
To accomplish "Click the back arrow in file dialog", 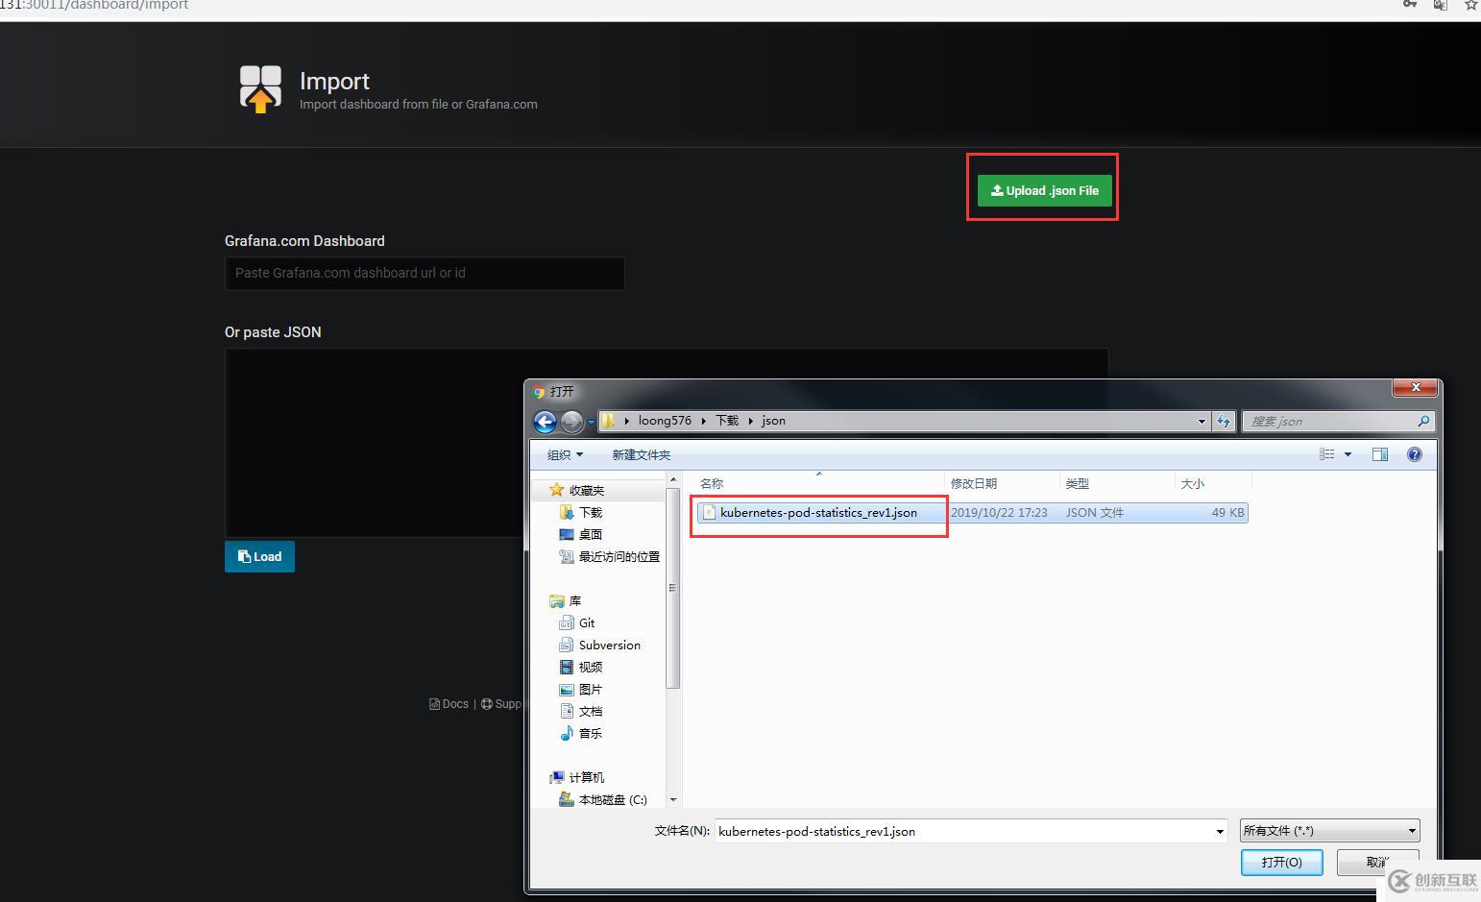I will coord(545,422).
